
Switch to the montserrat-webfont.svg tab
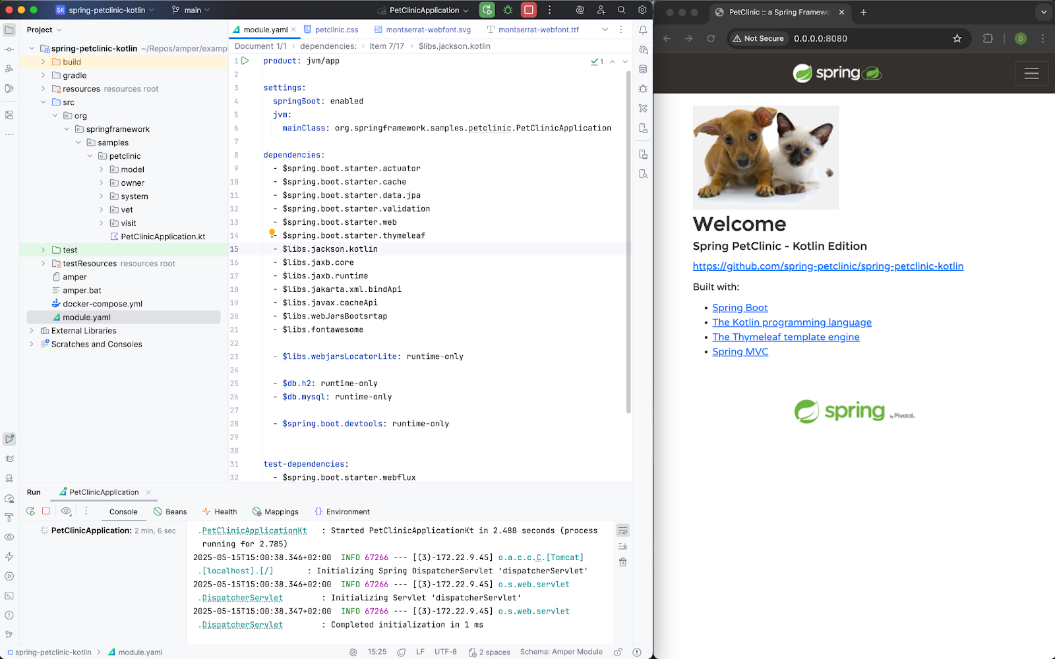click(423, 30)
